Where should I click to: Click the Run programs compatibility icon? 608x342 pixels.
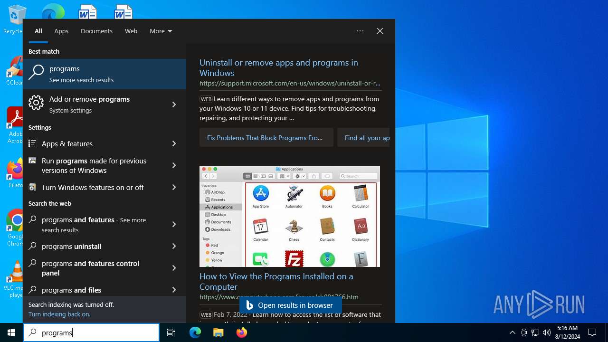(x=32, y=161)
